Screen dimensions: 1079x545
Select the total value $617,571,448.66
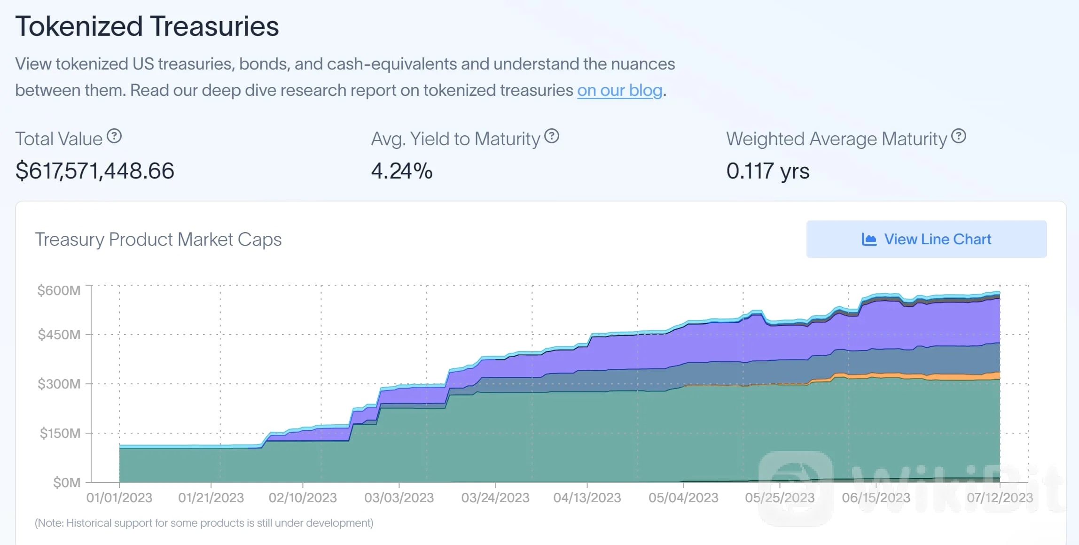[x=95, y=171]
